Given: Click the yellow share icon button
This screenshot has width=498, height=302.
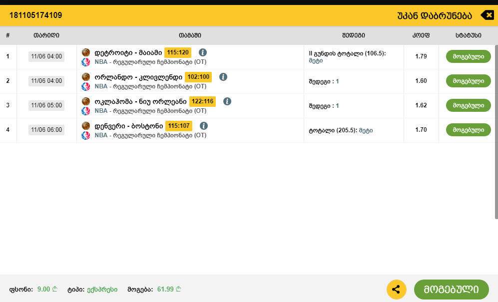Looking at the screenshot, I should click(x=397, y=290).
